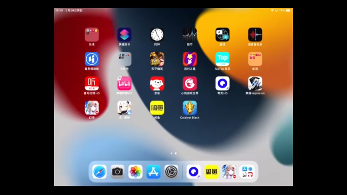347x195 pixels.
Task: Open the orange folder beside TapTap
Action: (x=255, y=59)
